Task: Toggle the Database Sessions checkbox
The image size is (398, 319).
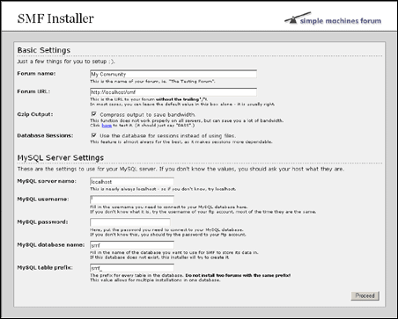Action: (x=94, y=135)
